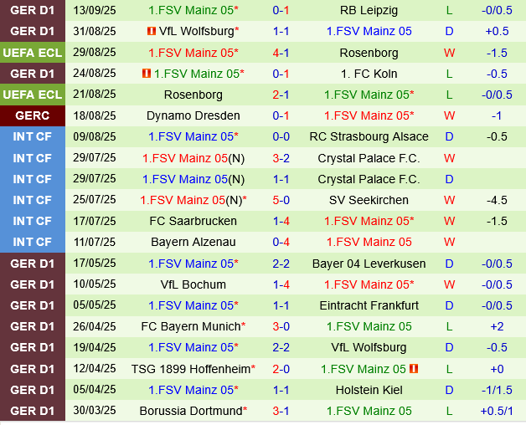Image resolution: width=526 pixels, height=425 pixels.
Task: Click the 4-1 score against Rosenborg
Action: (281, 53)
